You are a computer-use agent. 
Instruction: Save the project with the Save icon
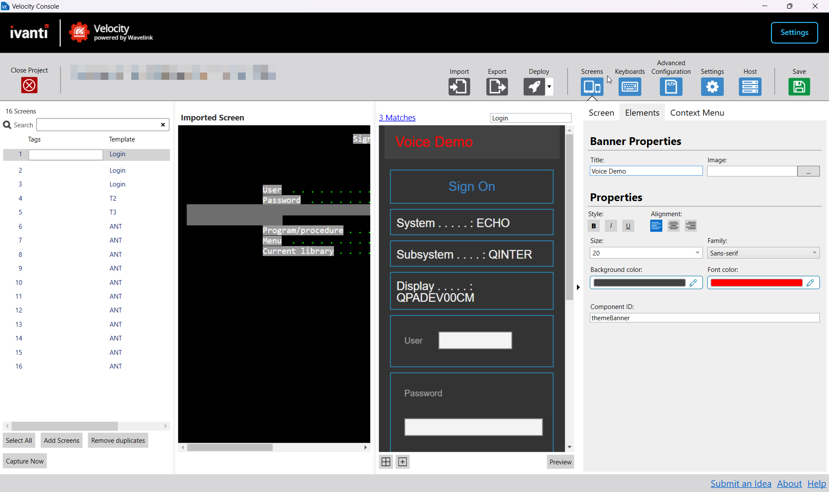[799, 87]
